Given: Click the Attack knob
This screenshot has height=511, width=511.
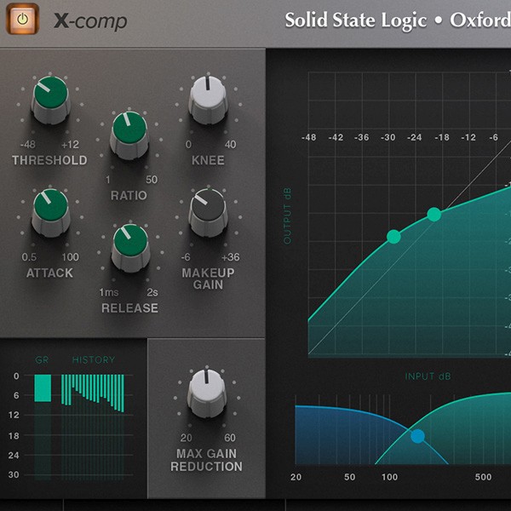Looking at the screenshot, I should [x=51, y=212].
